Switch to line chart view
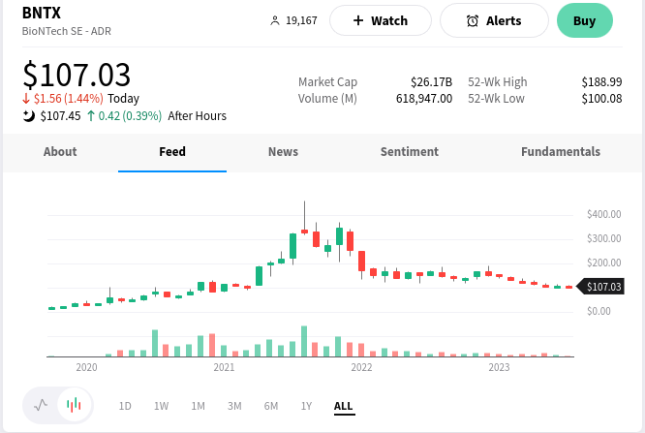Viewport: 645px width, 433px height. click(x=41, y=405)
